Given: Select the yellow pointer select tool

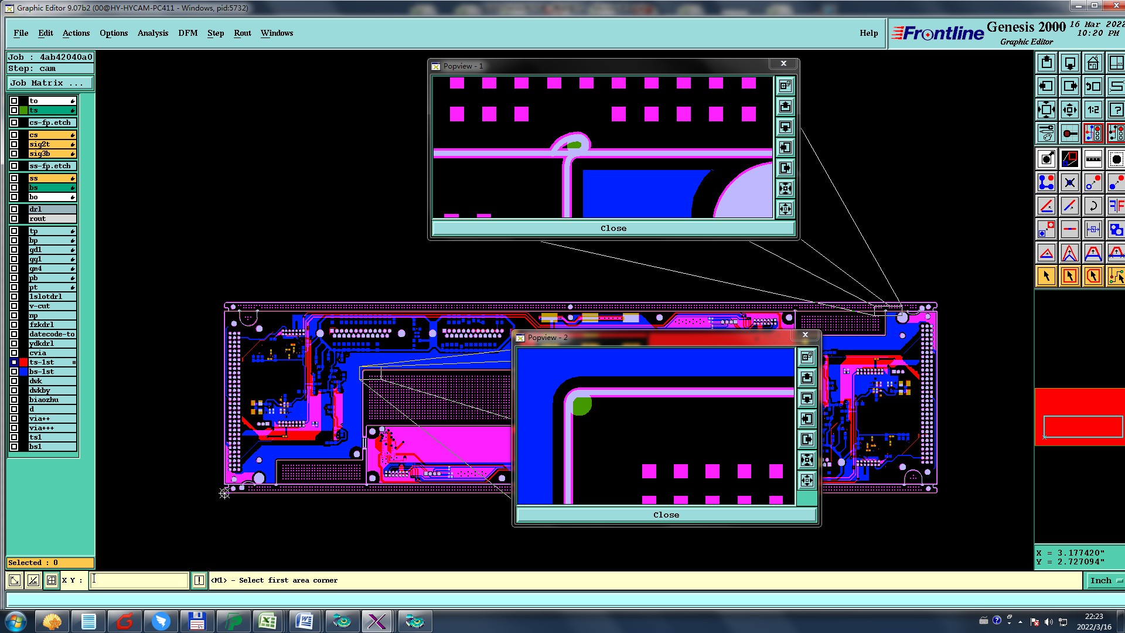Looking at the screenshot, I should coord(1046,276).
